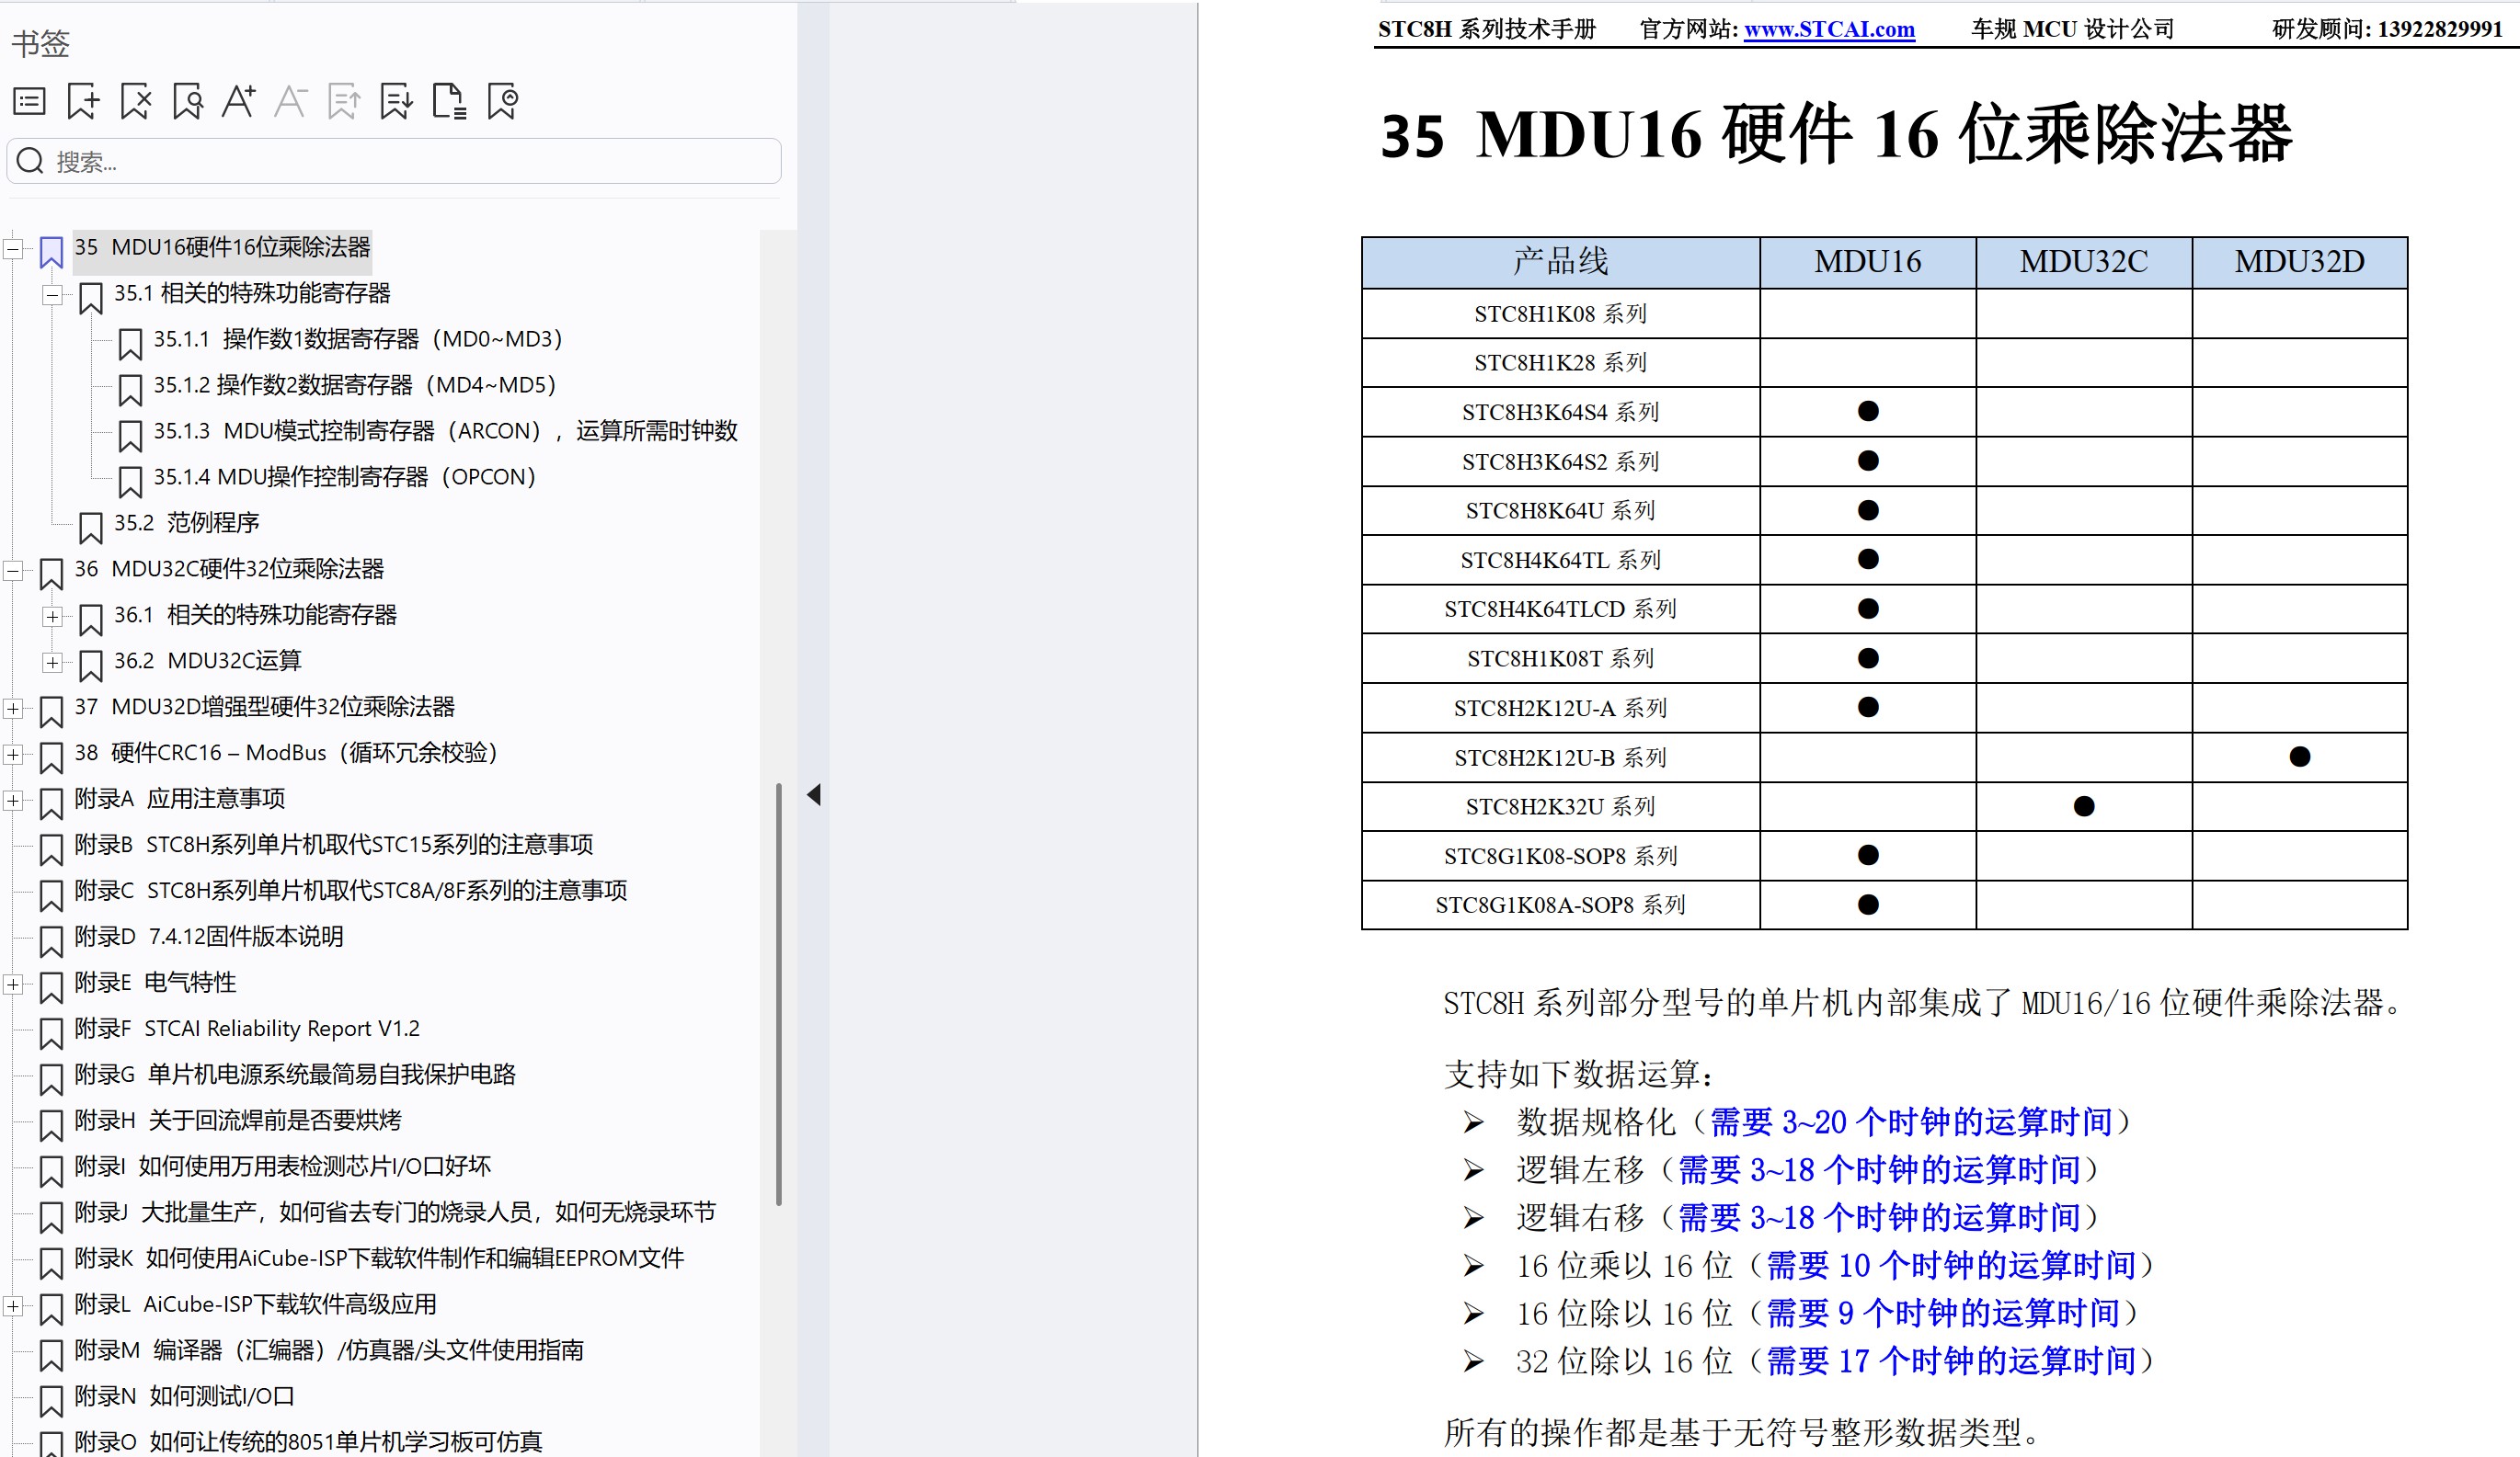Open bookmark 附录J 大批量生产
The height and width of the screenshot is (1457, 2520).
tap(395, 1212)
